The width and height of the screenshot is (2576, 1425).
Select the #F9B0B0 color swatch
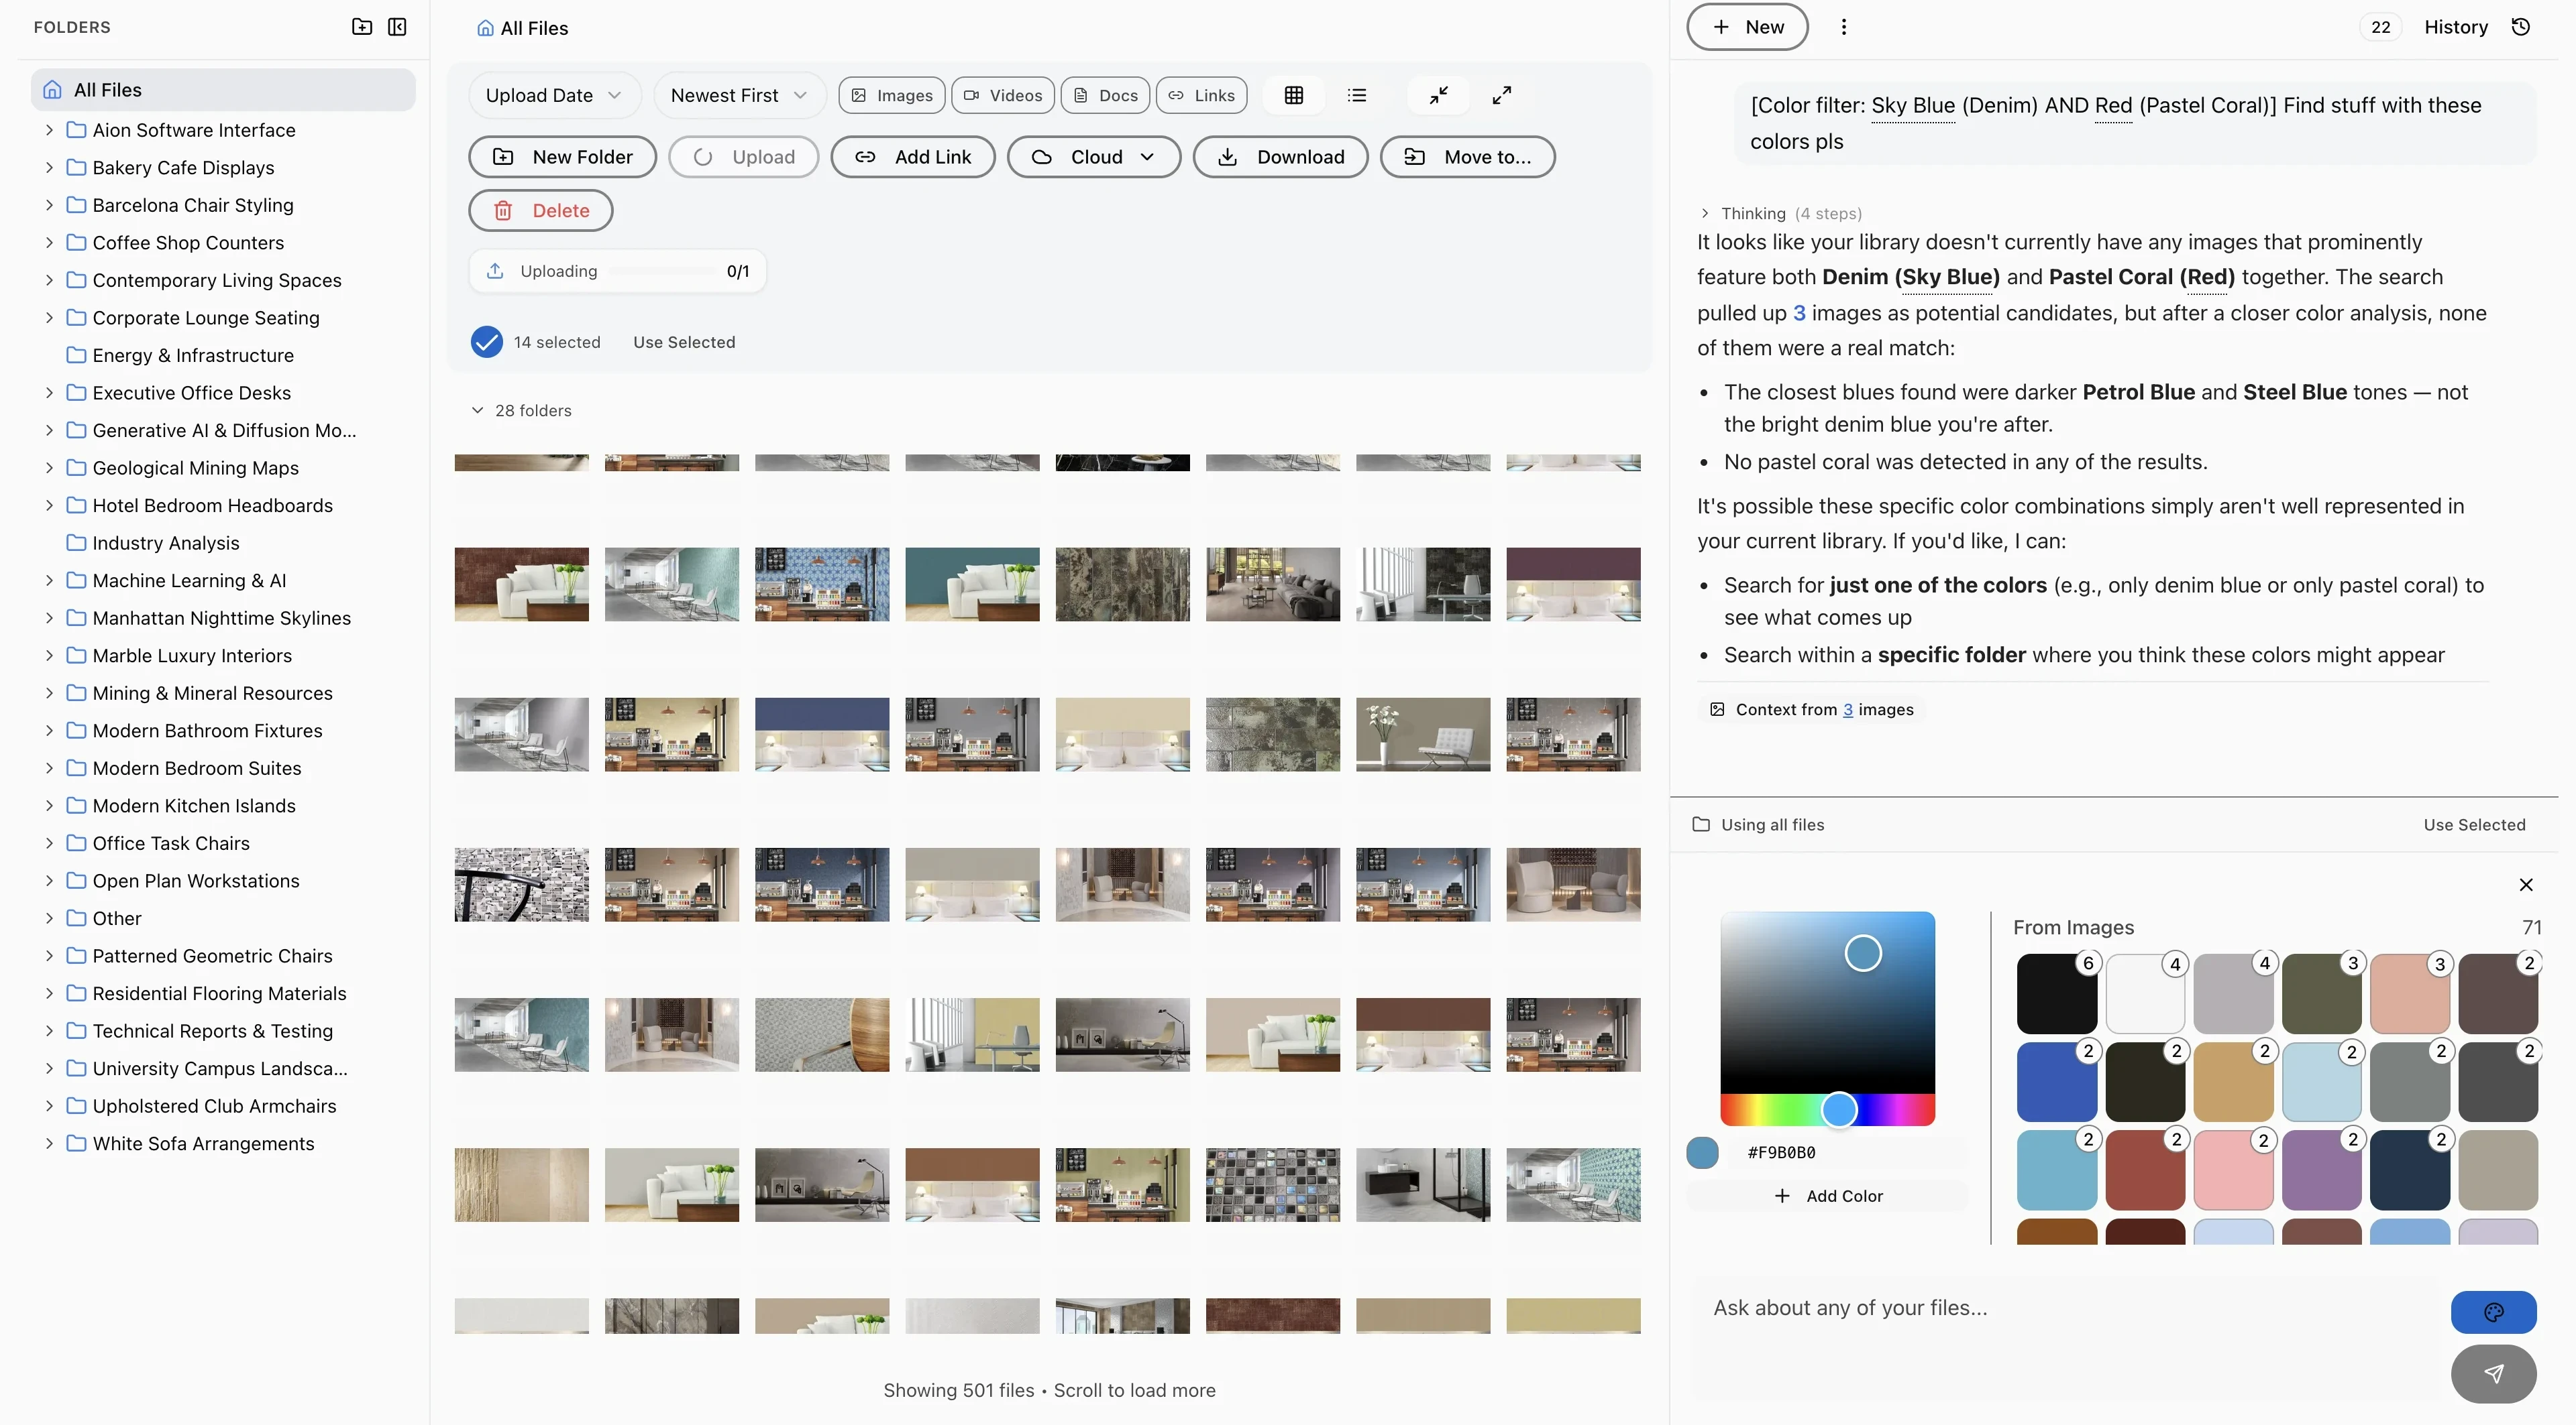point(1701,1152)
